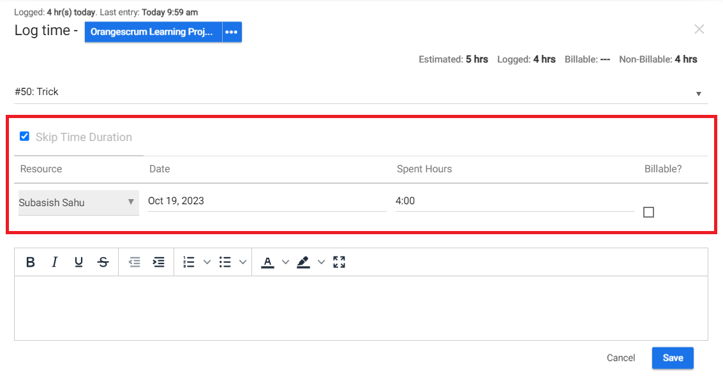723x388 pixels.
Task: Open highlight color options dropdown arrow
Action: tap(322, 262)
